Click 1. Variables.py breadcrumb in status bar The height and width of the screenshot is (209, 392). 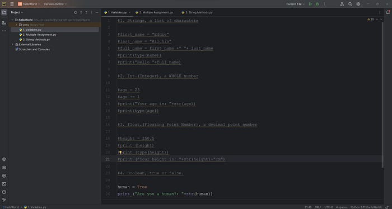[35, 207]
